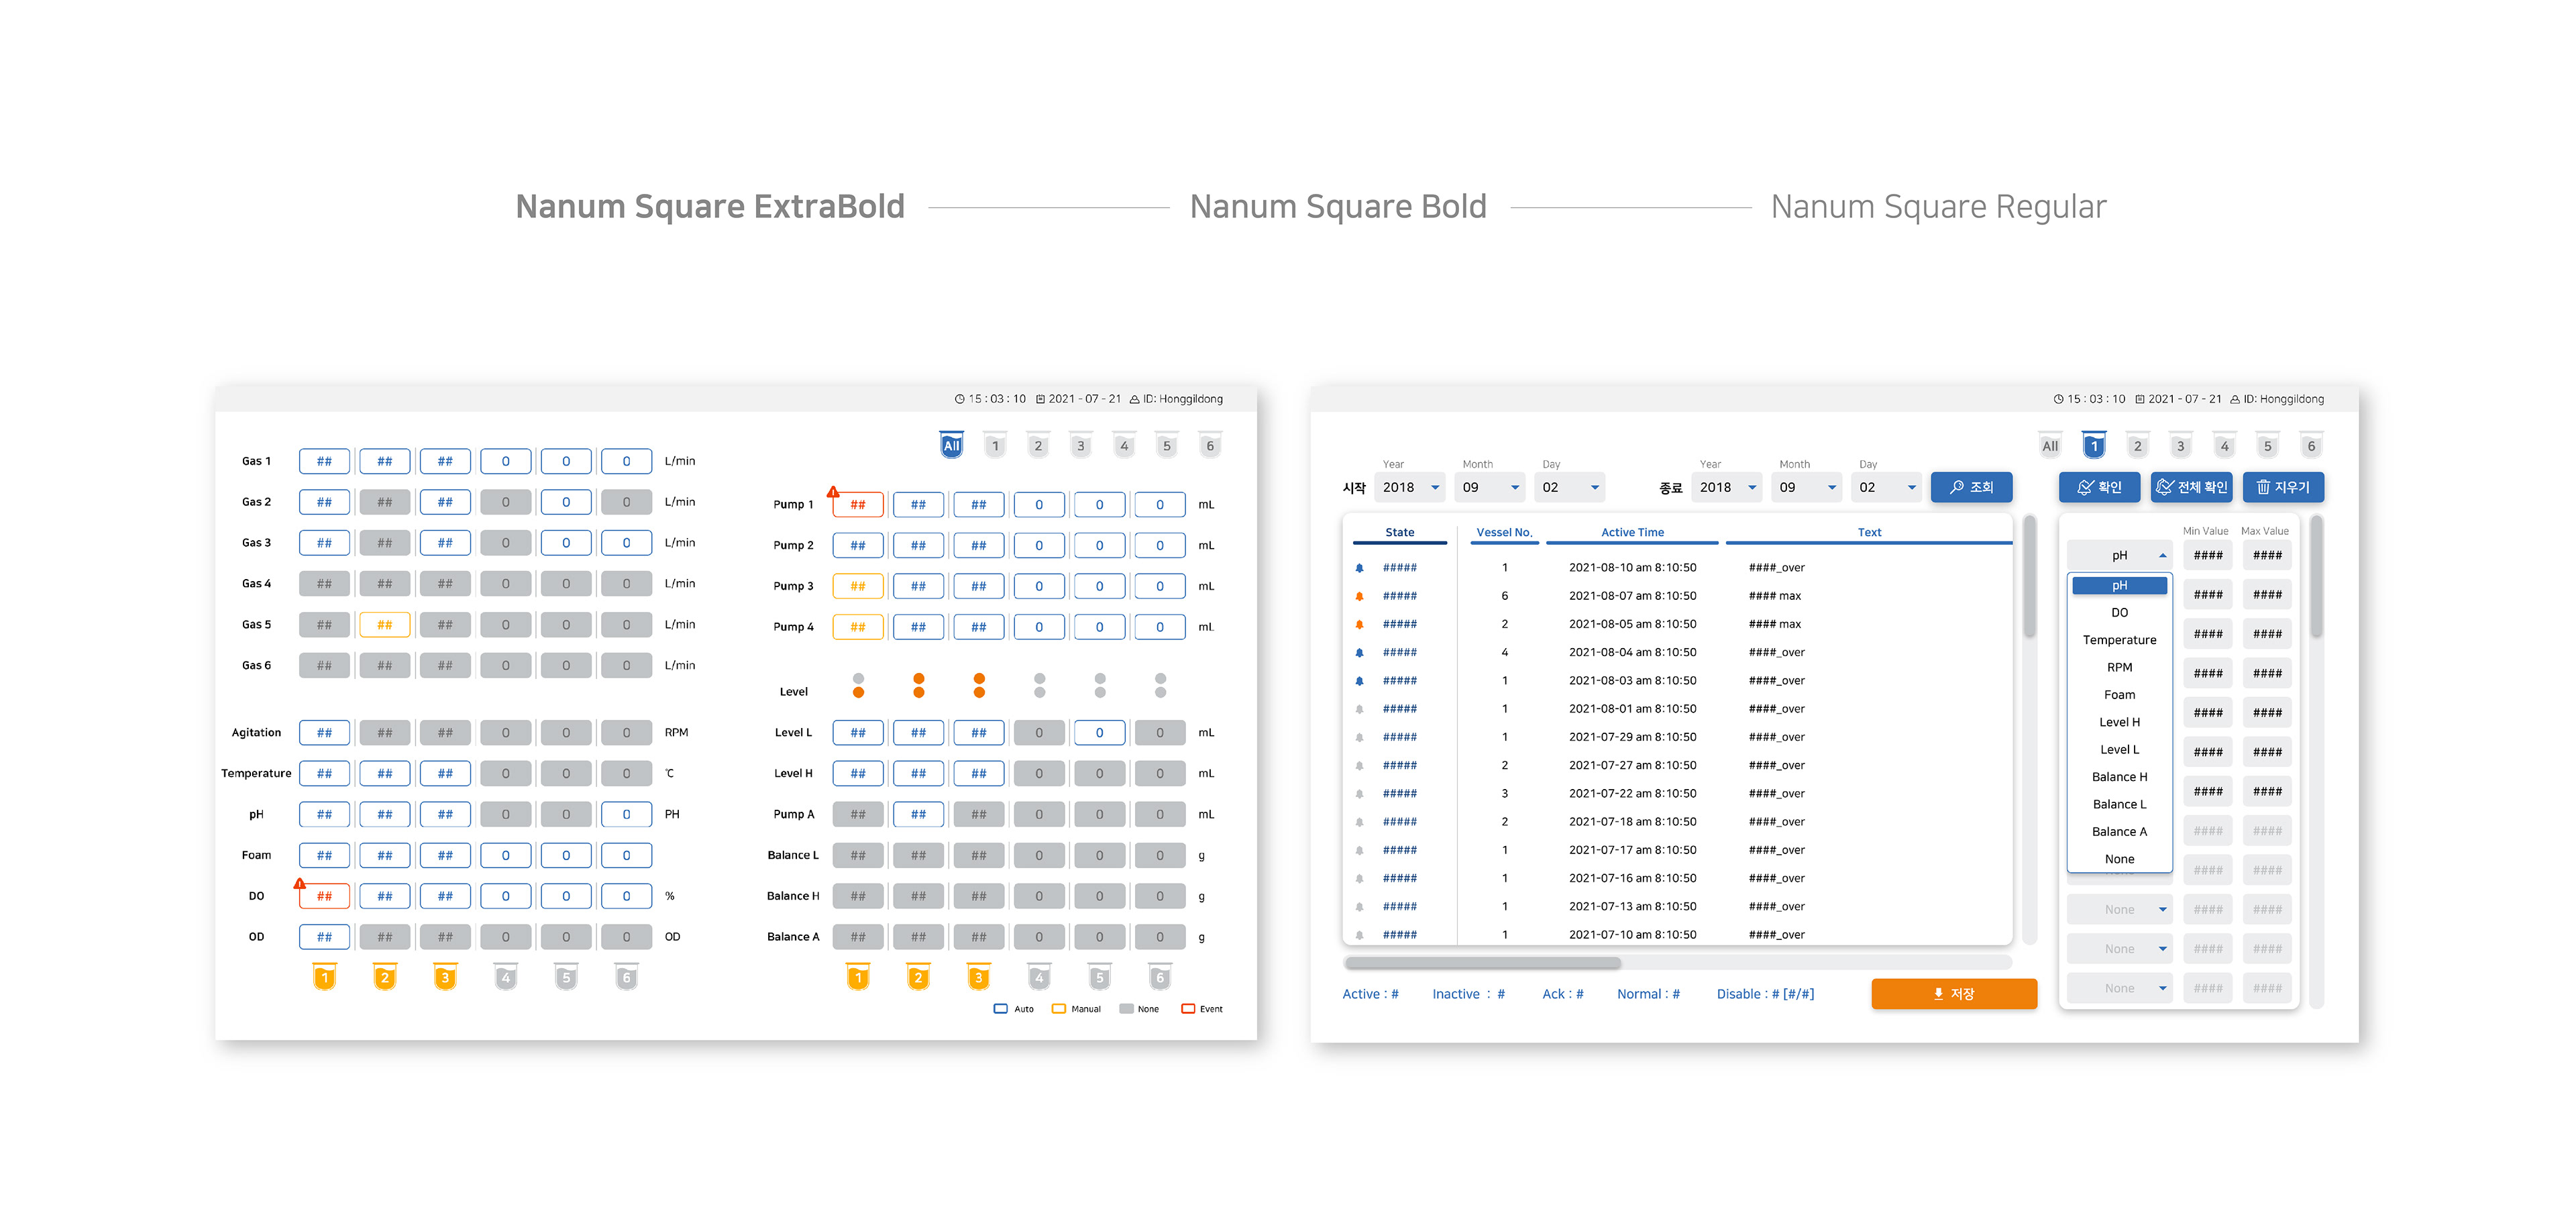Click gray bell icon in 2021-08-01 alarm row

click(1359, 709)
